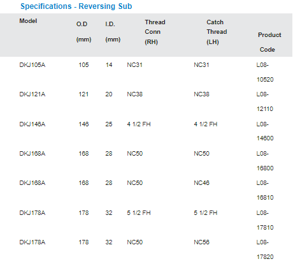
Task: Click product code L08-17820
Action: pos(265,249)
